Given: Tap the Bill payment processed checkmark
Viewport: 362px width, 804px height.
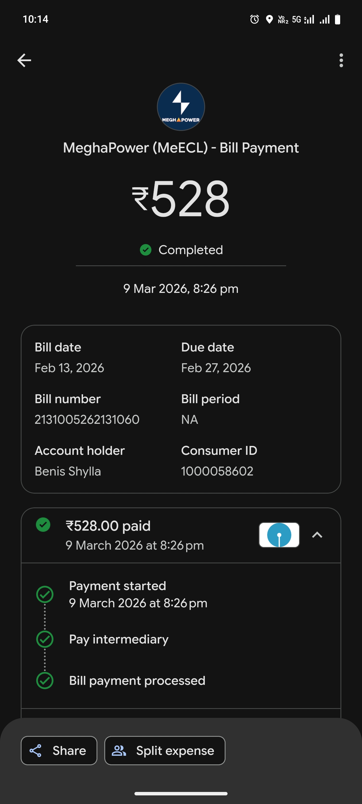Looking at the screenshot, I should 45,681.
